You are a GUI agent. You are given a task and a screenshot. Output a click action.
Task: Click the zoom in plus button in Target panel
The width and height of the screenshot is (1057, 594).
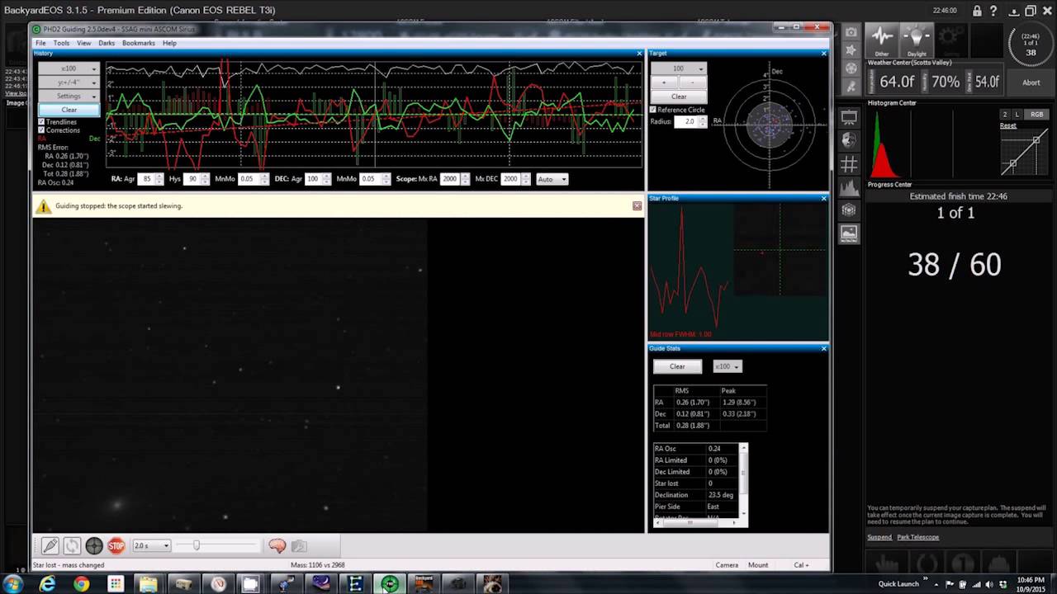665,82
